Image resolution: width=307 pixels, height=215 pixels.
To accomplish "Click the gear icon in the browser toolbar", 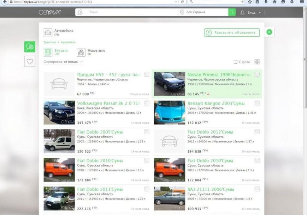I will coord(292,2).
